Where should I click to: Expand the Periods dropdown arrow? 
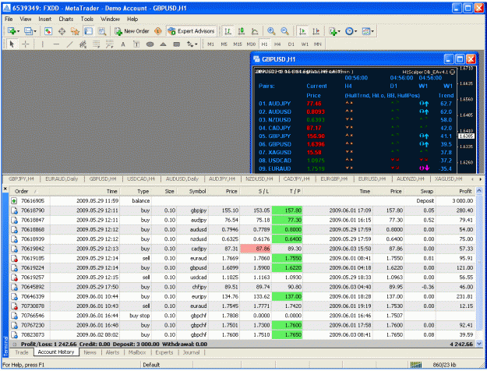tap(356, 31)
